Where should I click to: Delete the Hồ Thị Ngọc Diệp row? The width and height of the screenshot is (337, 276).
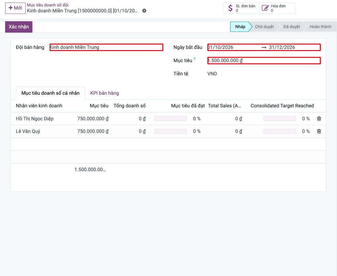pyautogui.click(x=319, y=119)
